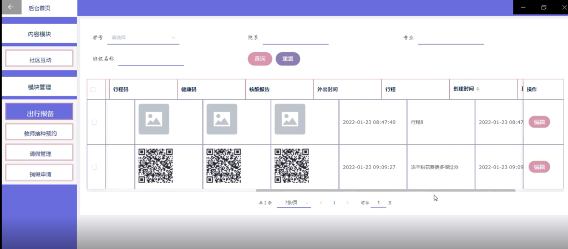Image resolution: width=568 pixels, height=249 pixels.
Task: Click the 外出时间 column header
Action: [x=347, y=89]
